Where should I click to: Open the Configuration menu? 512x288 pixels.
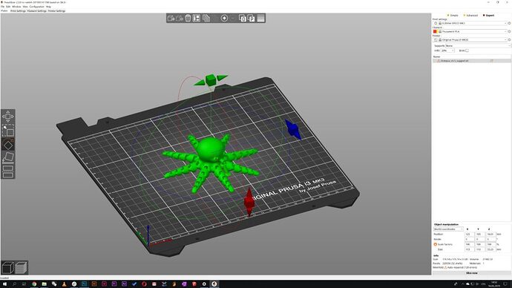pyautogui.click(x=37, y=7)
